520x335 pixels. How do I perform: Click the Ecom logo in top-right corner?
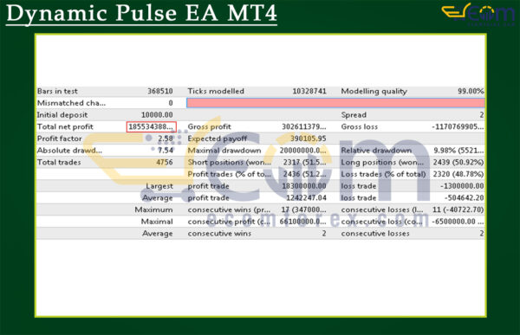478,15
